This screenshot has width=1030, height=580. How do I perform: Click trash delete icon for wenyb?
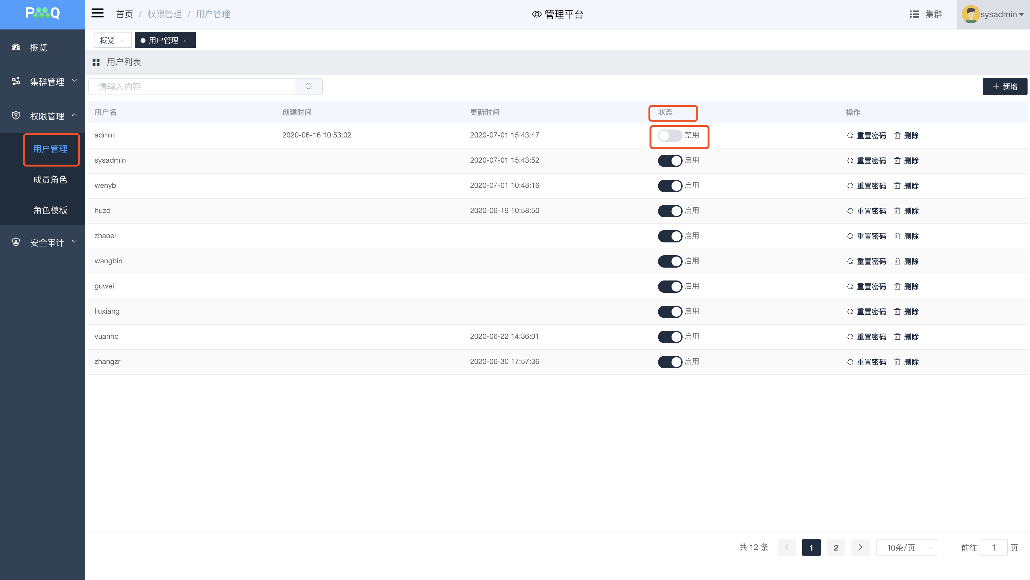pyautogui.click(x=897, y=186)
